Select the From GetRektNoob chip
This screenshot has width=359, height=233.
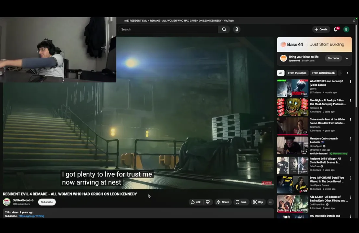point(323,73)
